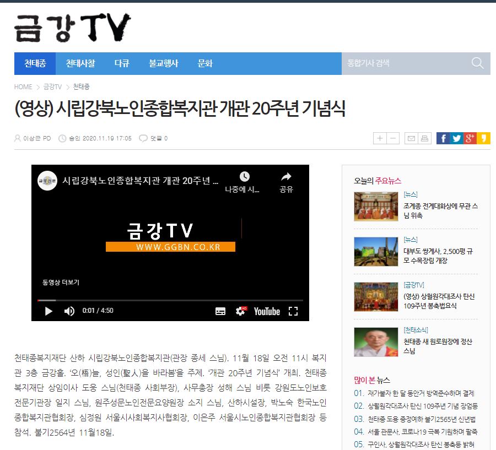
Task: Click the search magnifier icon
Action: [x=477, y=63]
